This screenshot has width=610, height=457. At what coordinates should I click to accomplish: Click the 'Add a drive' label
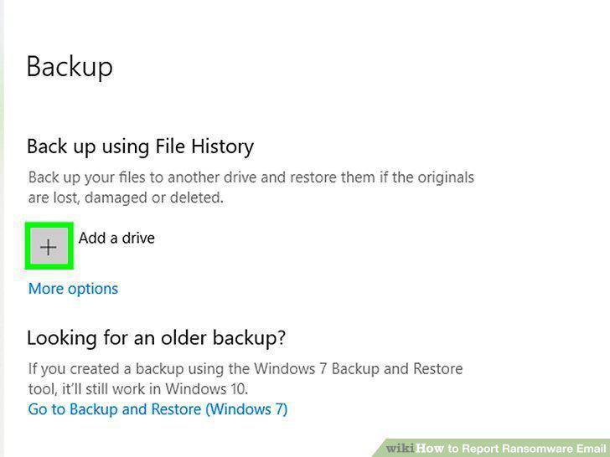116,238
